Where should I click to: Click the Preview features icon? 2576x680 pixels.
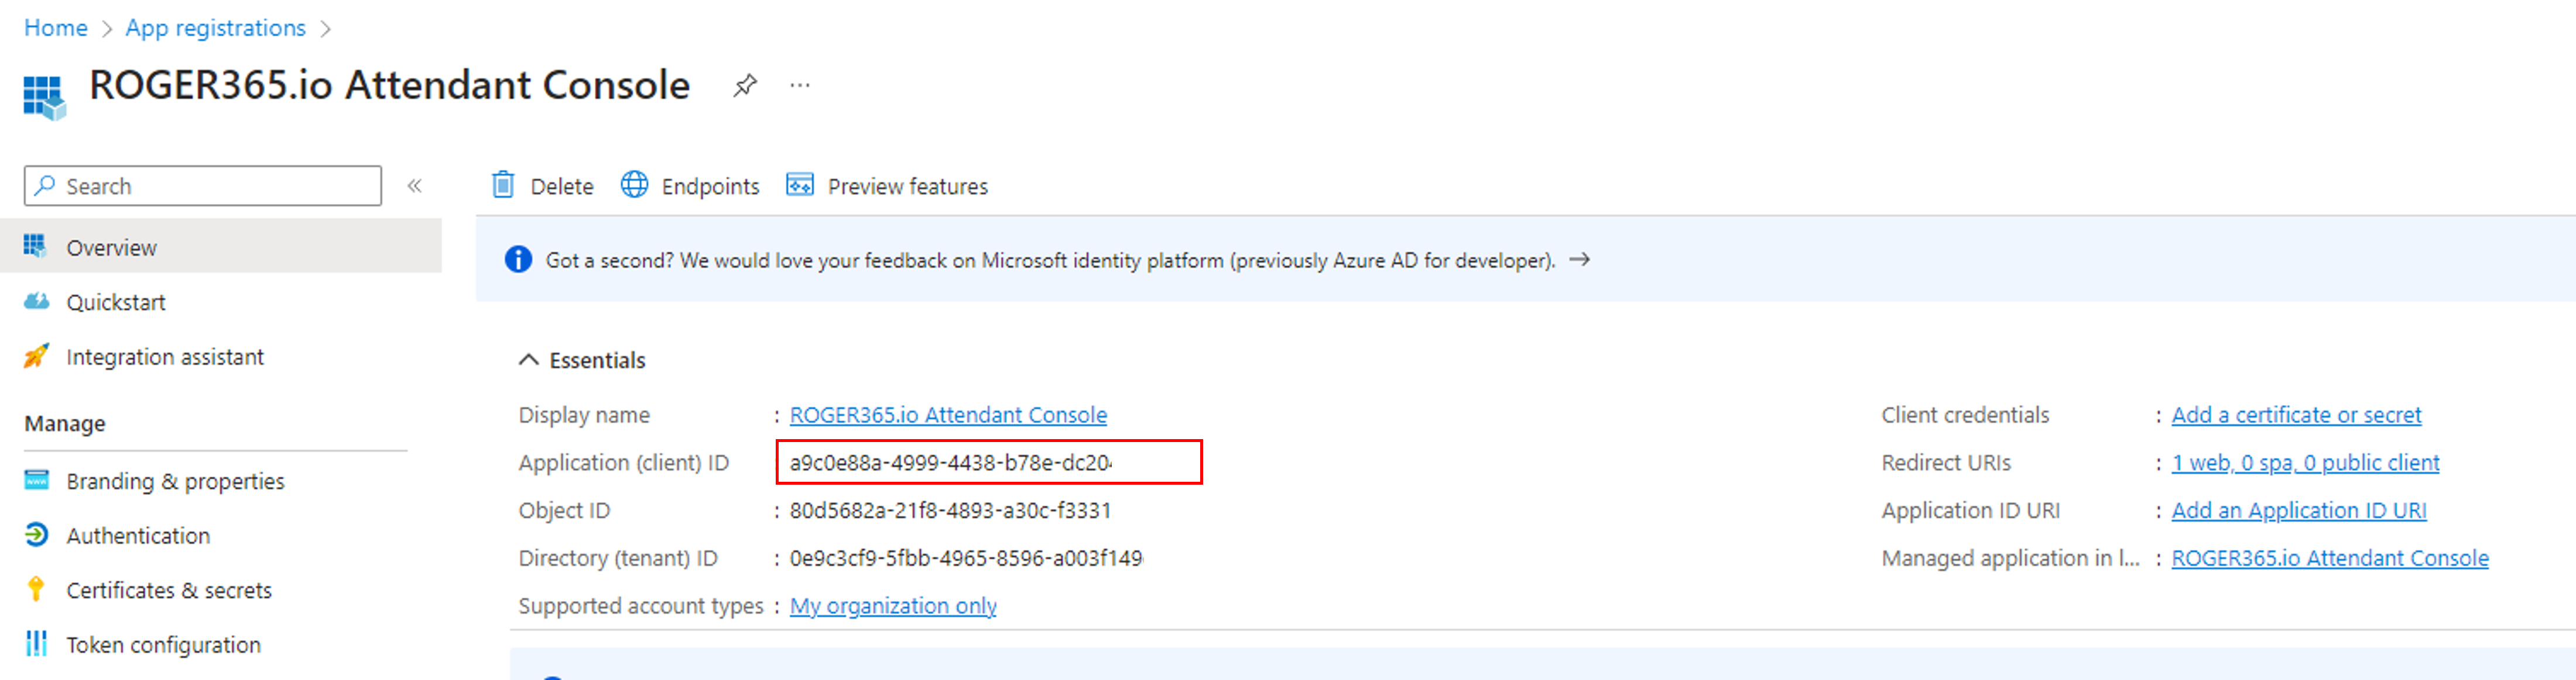coord(799,186)
